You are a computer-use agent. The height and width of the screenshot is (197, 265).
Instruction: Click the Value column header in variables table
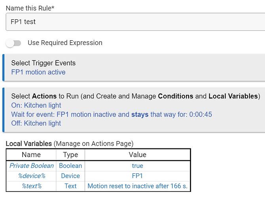138,155
